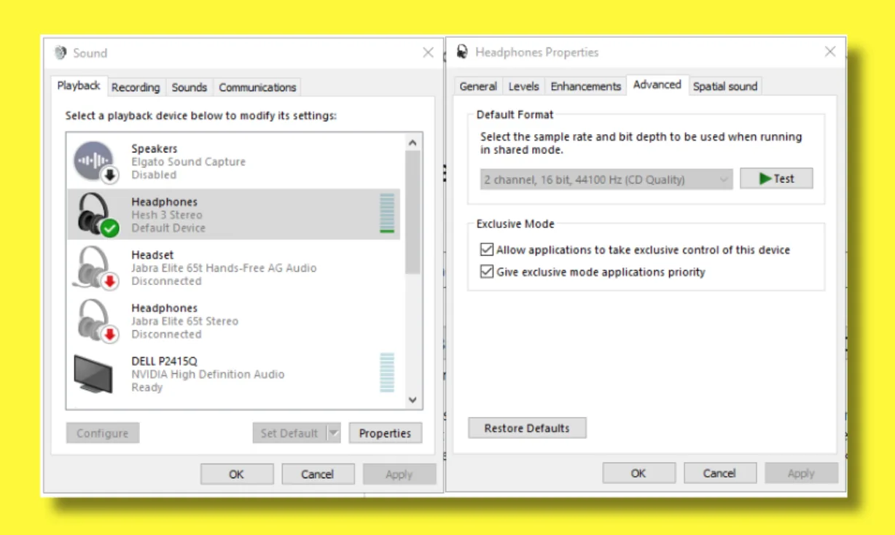Click the Headphones volume level meter
The image size is (895, 535).
(388, 214)
